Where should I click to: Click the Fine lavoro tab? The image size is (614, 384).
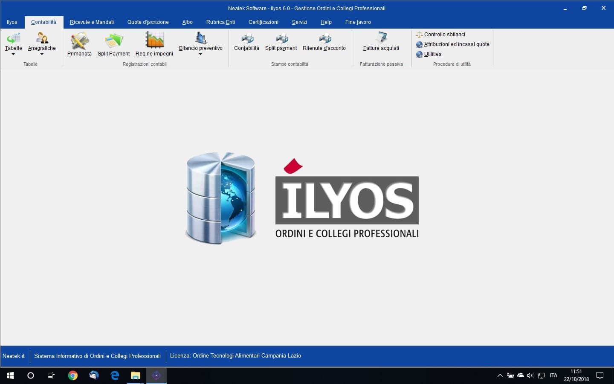(358, 22)
